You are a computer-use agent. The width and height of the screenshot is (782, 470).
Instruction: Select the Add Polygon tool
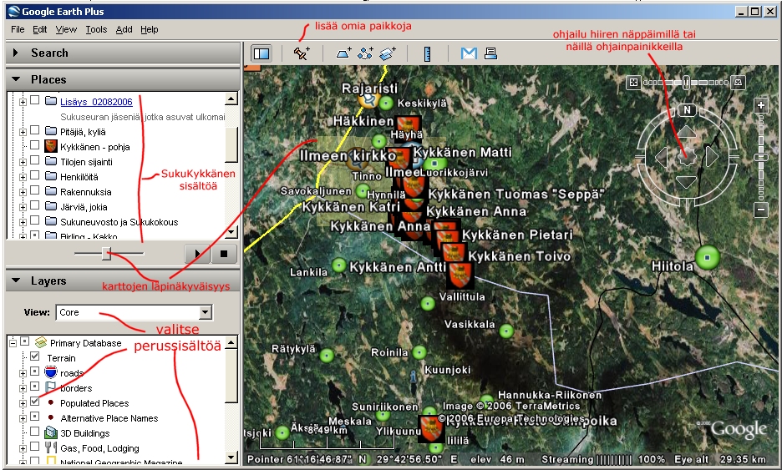pyautogui.click(x=343, y=53)
